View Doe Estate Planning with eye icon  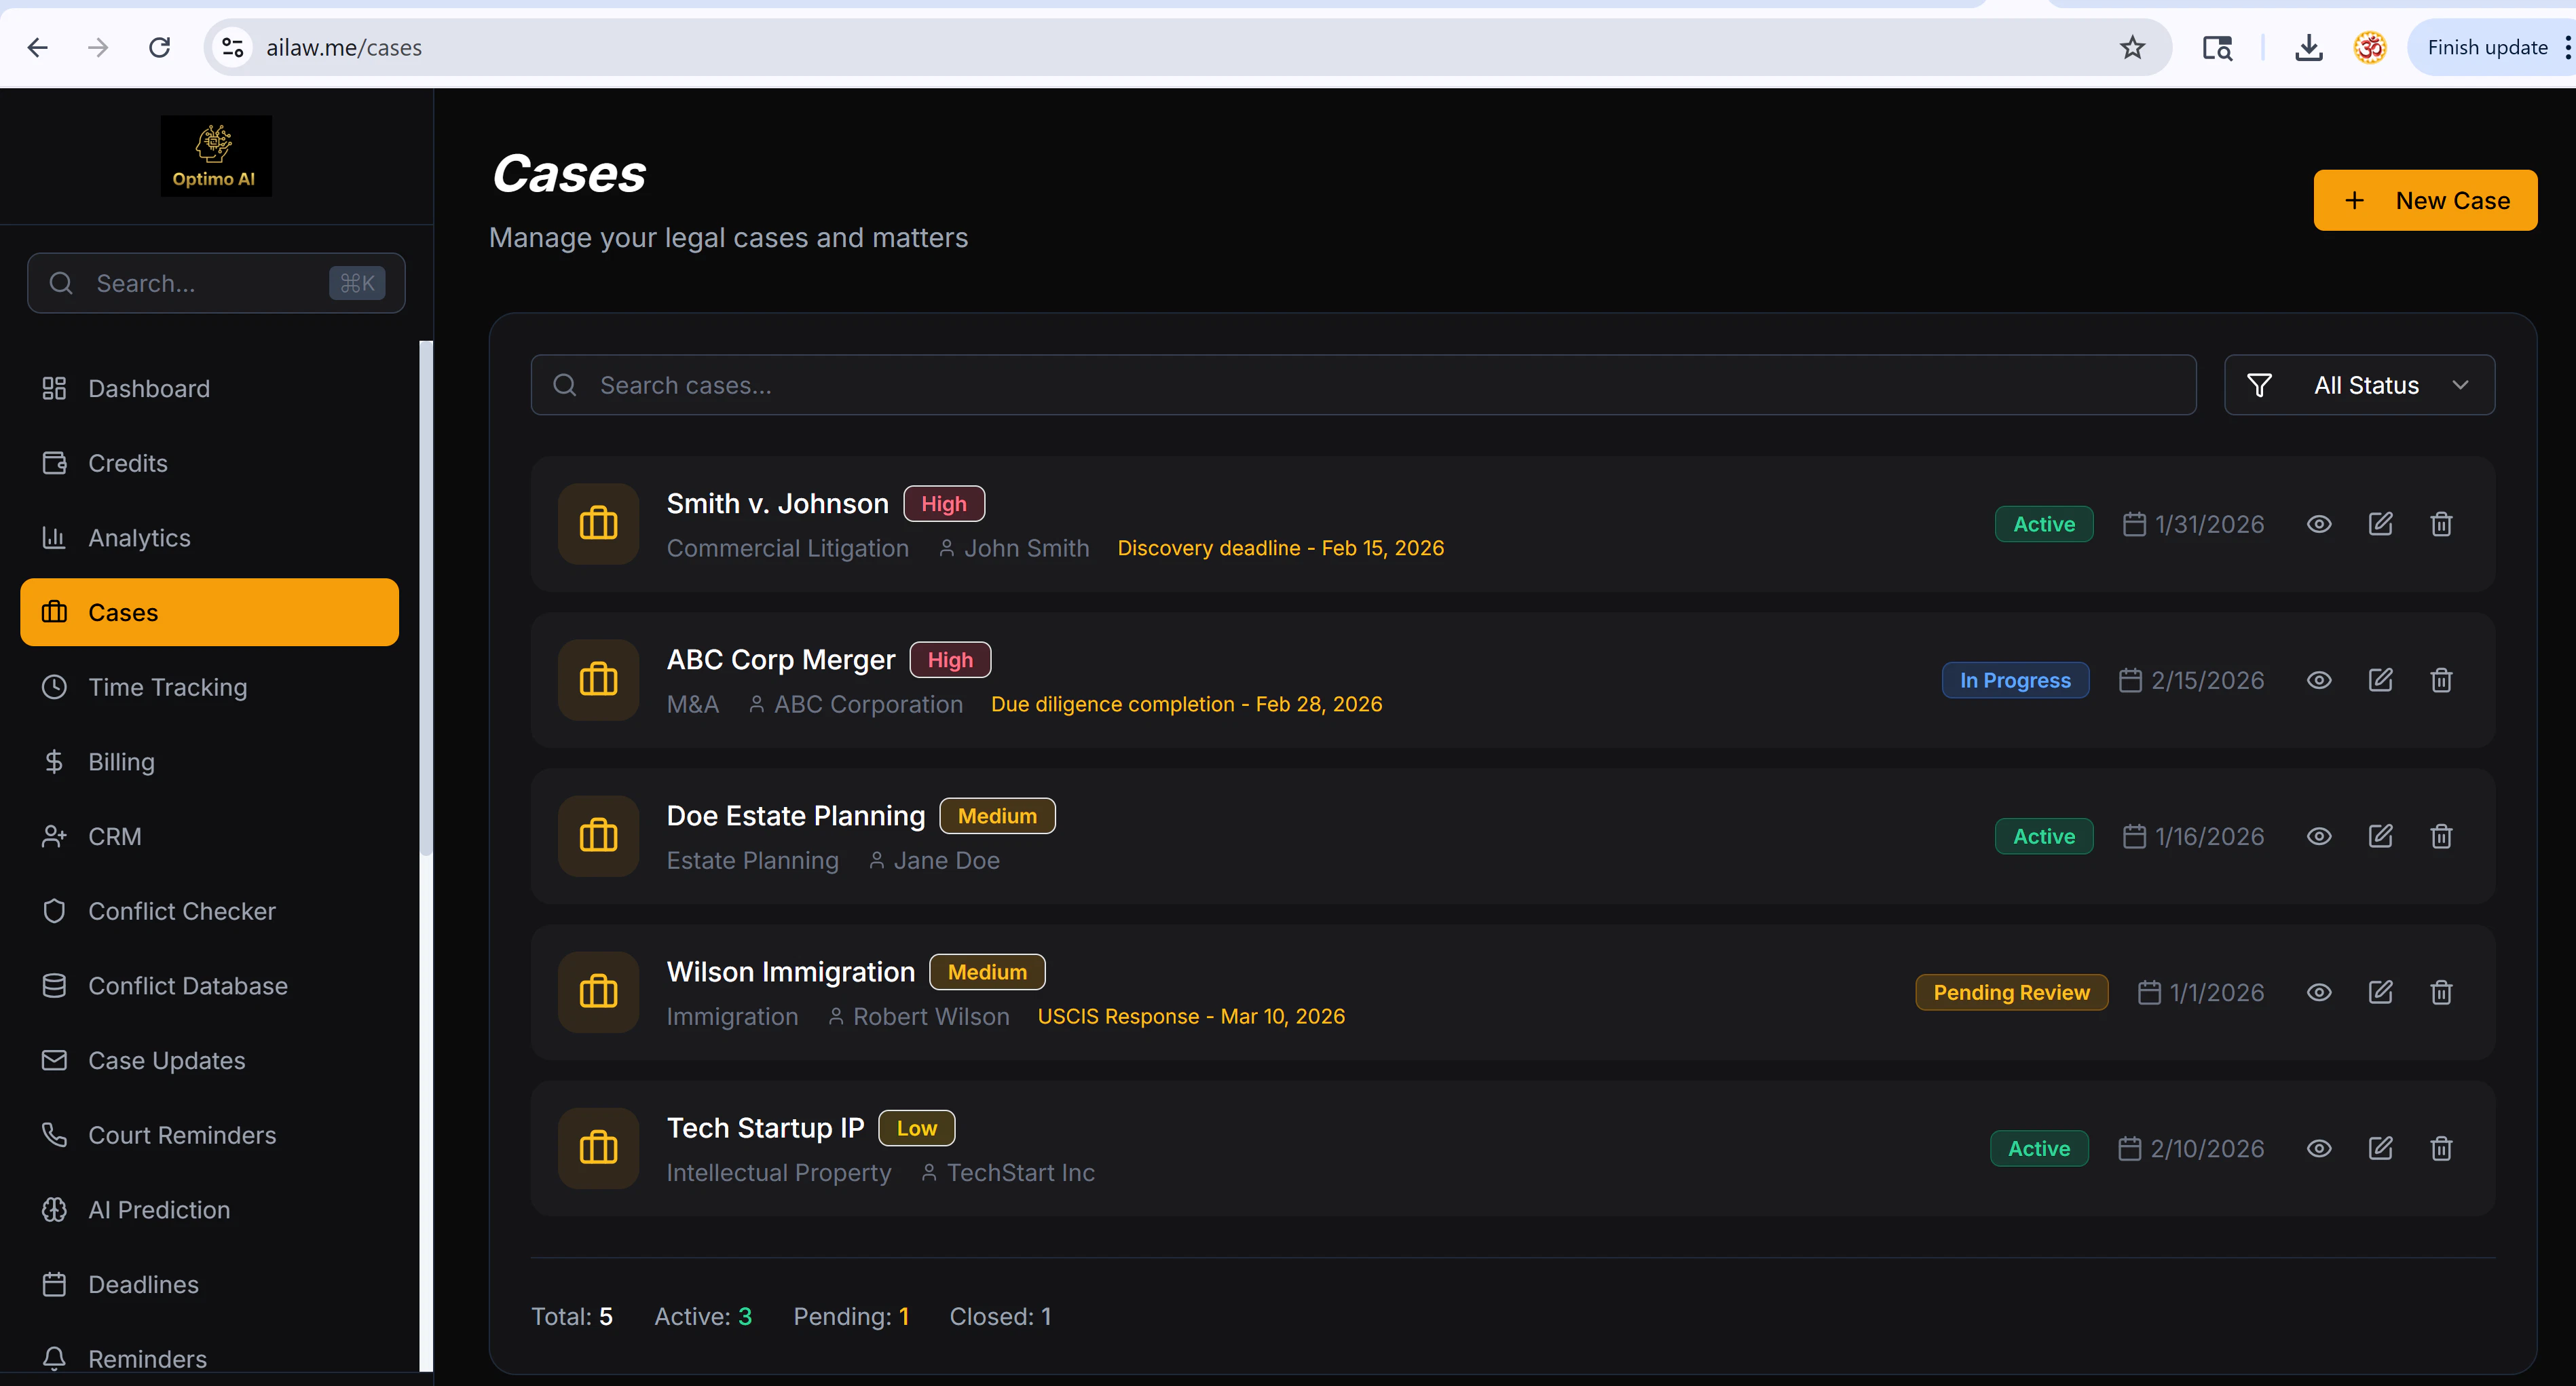pyautogui.click(x=2319, y=836)
